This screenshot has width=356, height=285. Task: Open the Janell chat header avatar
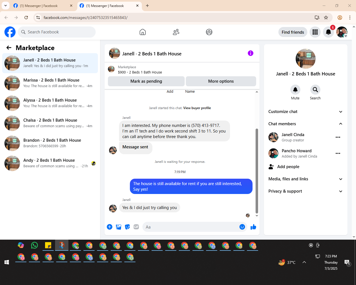point(115,53)
